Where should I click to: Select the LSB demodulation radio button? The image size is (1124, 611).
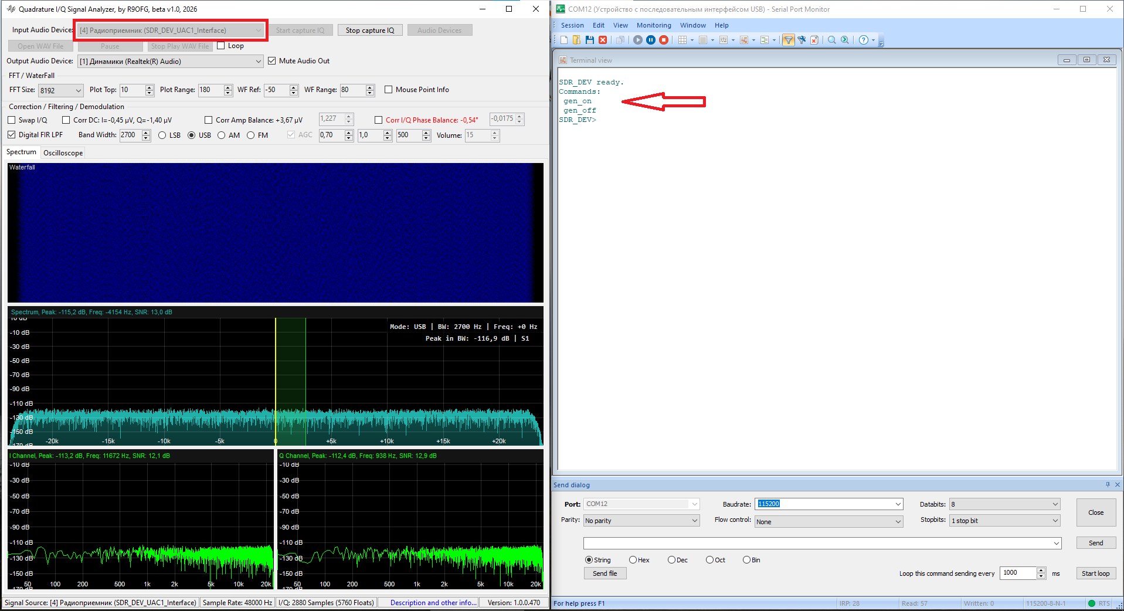click(162, 135)
